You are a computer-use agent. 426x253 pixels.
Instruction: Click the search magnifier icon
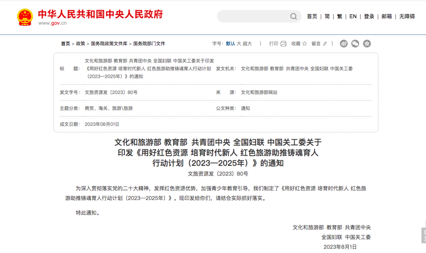(293, 17)
